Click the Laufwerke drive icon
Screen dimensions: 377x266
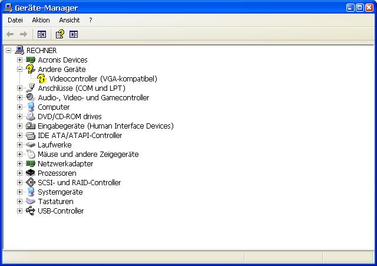[31, 145]
